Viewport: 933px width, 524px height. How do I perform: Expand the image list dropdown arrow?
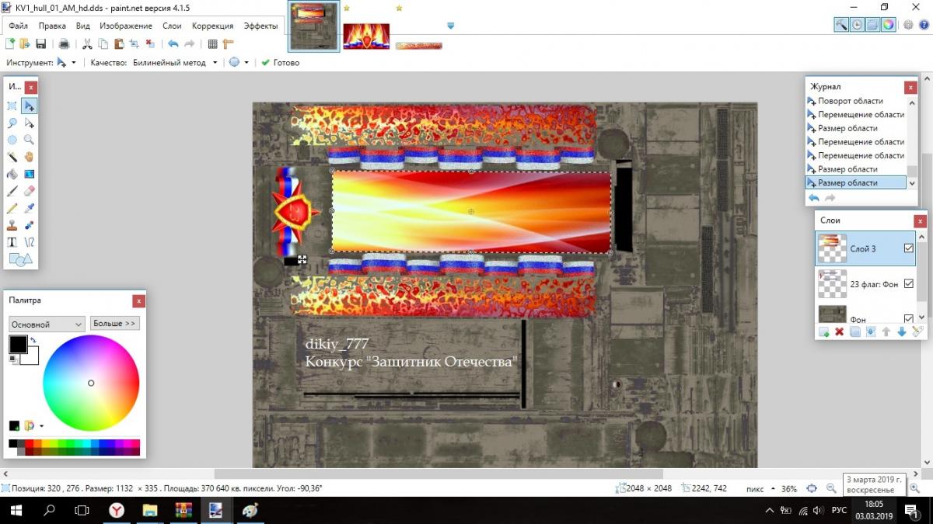tap(451, 26)
